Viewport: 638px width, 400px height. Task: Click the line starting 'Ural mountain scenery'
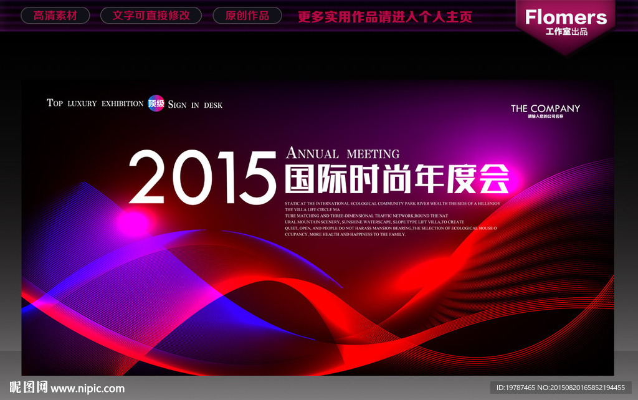pos(374,222)
